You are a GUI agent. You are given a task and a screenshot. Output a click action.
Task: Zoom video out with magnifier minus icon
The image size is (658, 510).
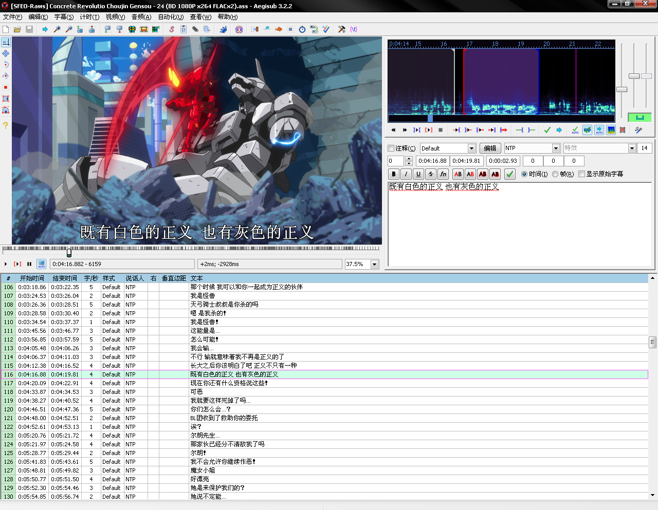69,29
